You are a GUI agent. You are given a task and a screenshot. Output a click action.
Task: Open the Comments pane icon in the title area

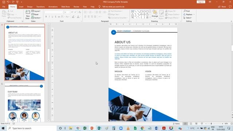pyautogui.click(x=230, y=7)
